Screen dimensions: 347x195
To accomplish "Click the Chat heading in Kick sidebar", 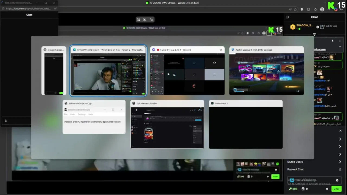I will [x=314, y=17].
